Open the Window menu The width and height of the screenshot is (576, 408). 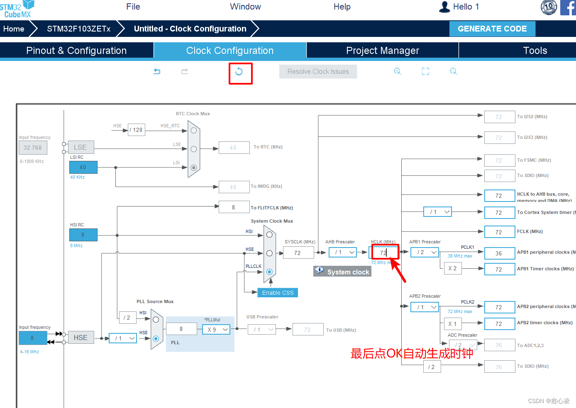tap(245, 7)
